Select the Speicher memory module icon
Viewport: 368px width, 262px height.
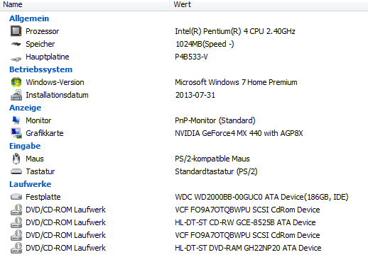click(x=16, y=44)
